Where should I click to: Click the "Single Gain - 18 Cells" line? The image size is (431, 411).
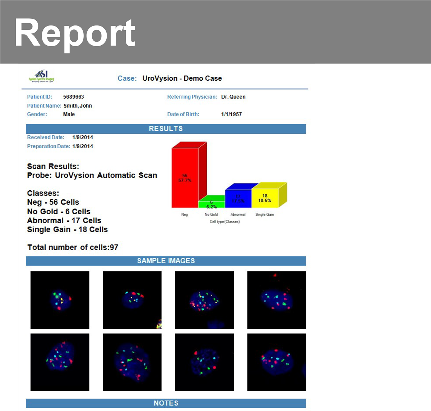click(68, 230)
